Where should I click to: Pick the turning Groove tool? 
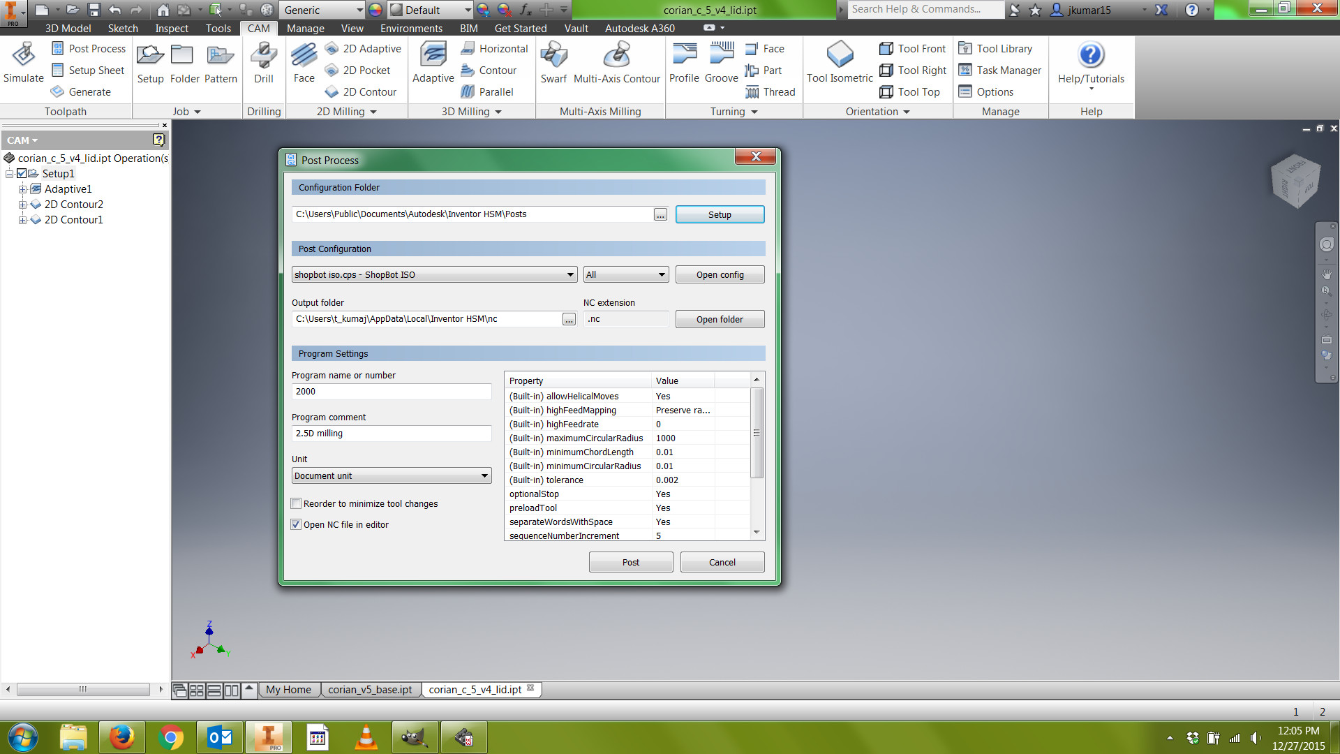(721, 63)
